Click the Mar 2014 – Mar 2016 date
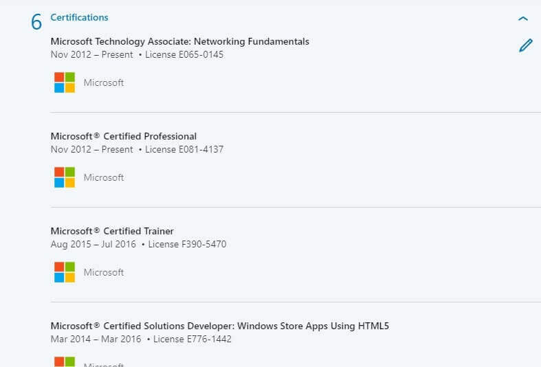 pyautogui.click(x=96, y=339)
